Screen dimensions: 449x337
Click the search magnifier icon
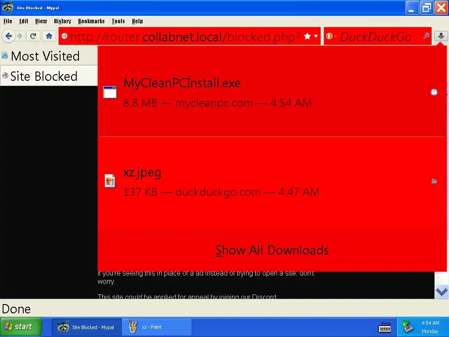pos(426,36)
